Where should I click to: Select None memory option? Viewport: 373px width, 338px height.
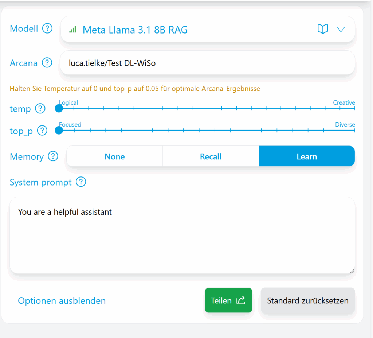(115, 156)
